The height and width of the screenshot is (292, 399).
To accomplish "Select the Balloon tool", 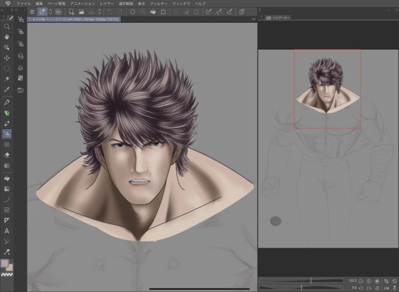I will [7, 242].
